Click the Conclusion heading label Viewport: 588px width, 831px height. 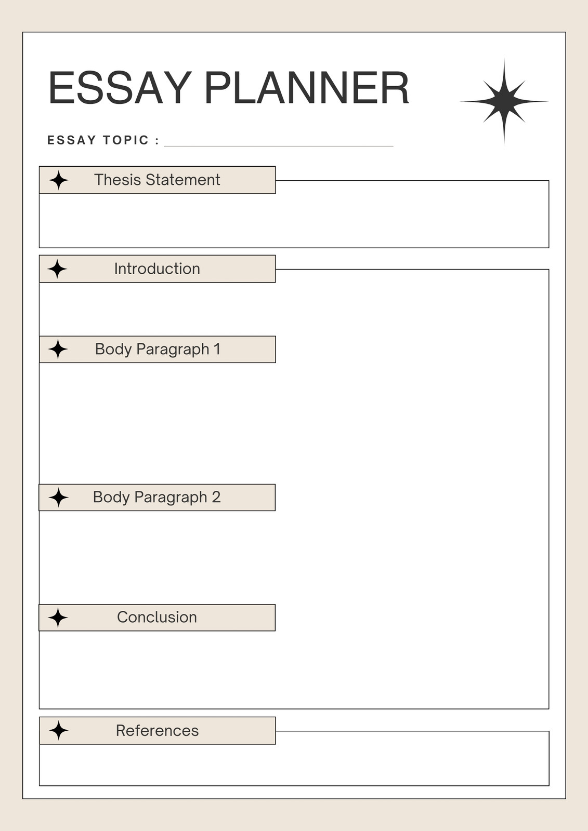pos(157,617)
